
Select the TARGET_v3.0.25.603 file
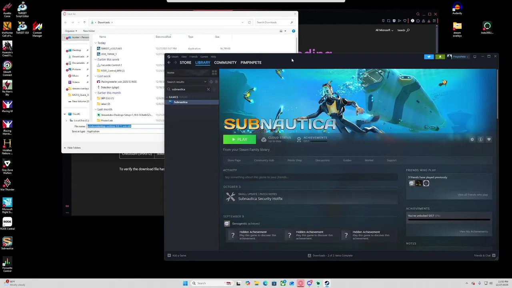[111, 48]
